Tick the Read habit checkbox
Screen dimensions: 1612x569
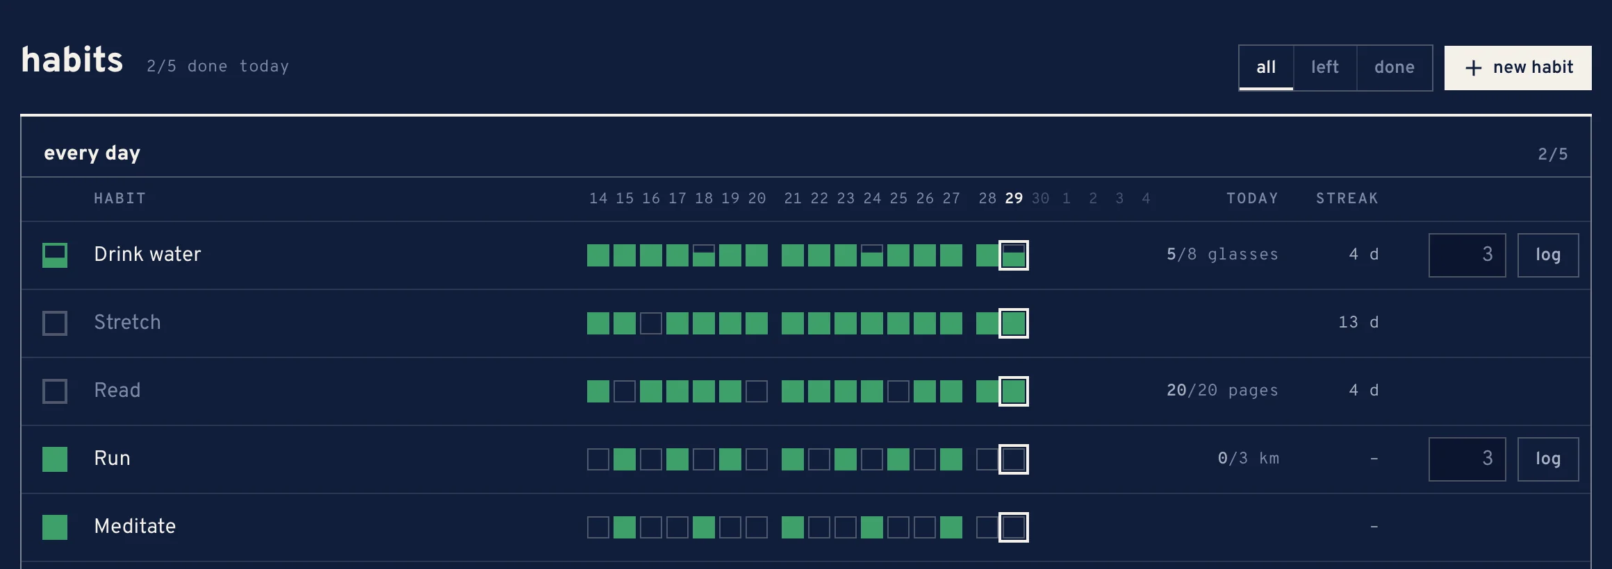(55, 391)
